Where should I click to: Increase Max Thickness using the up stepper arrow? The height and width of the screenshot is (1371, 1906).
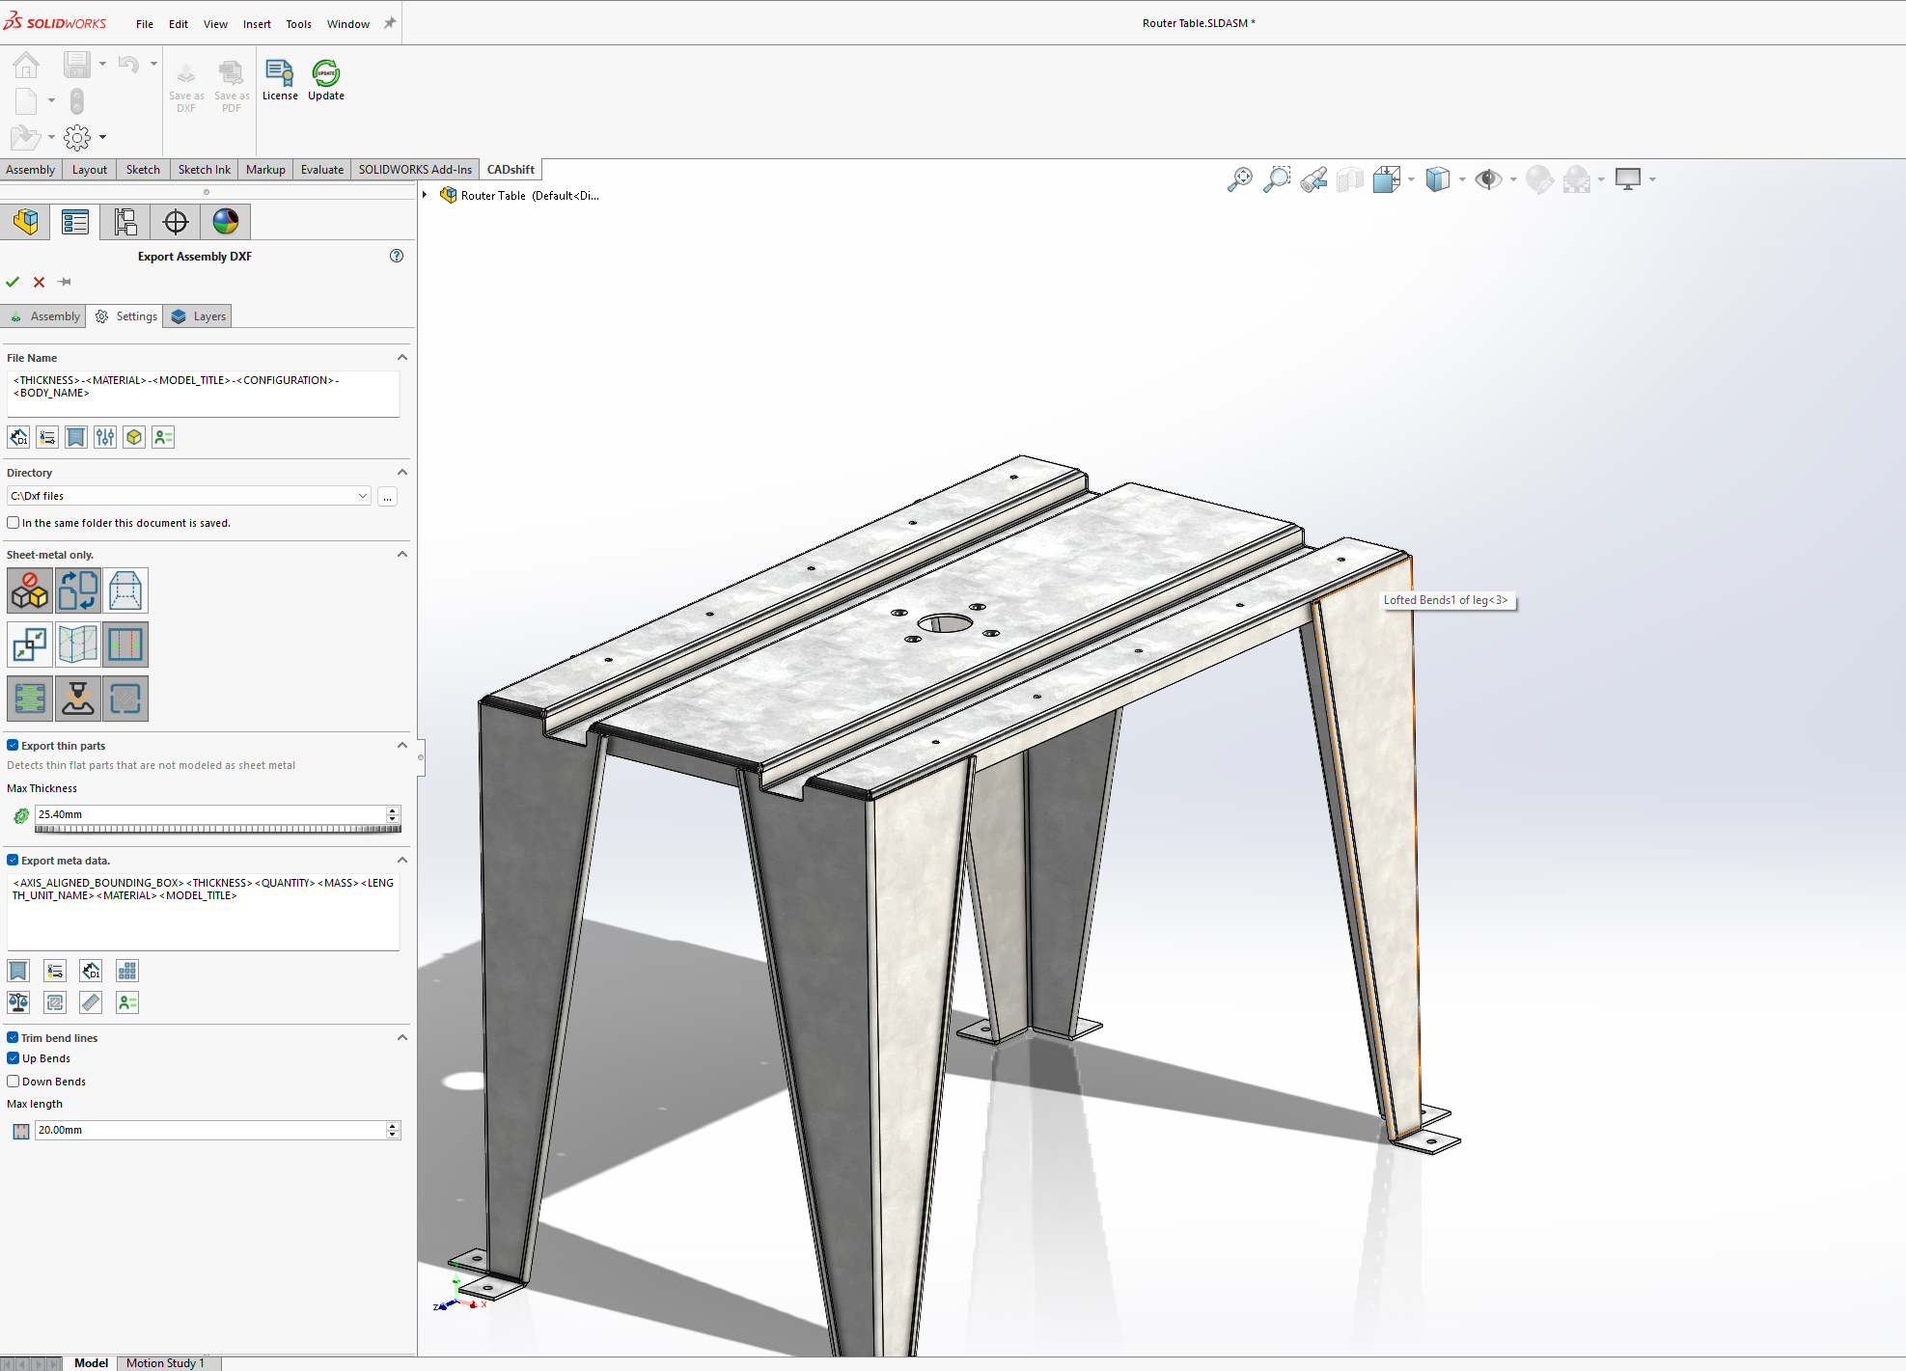391,809
